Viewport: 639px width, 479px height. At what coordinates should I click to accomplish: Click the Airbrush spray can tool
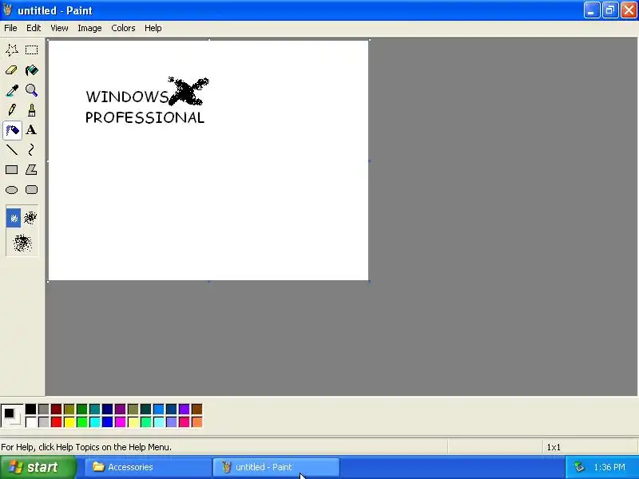pyautogui.click(x=12, y=130)
